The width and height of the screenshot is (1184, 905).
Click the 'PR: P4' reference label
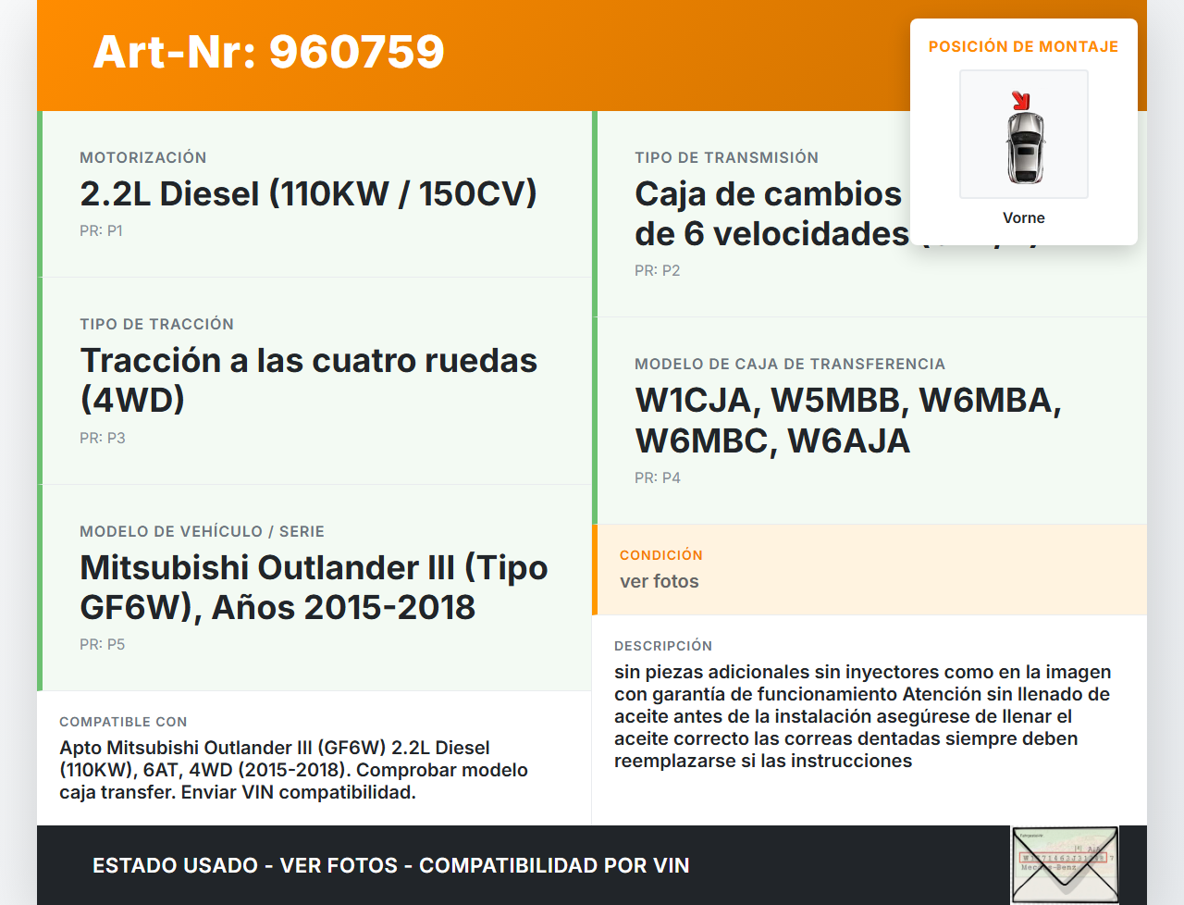pos(657,477)
